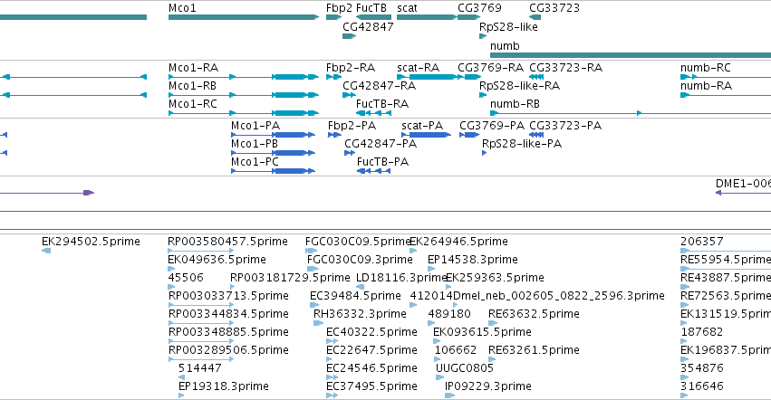Click the scat-RA transcript label
The width and height of the screenshot is (771, 400).
point(418,67)
